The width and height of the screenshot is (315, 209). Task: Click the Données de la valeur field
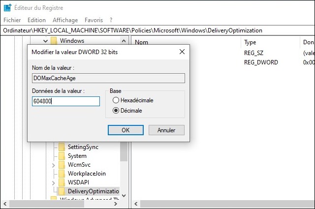tap(65, 101)
